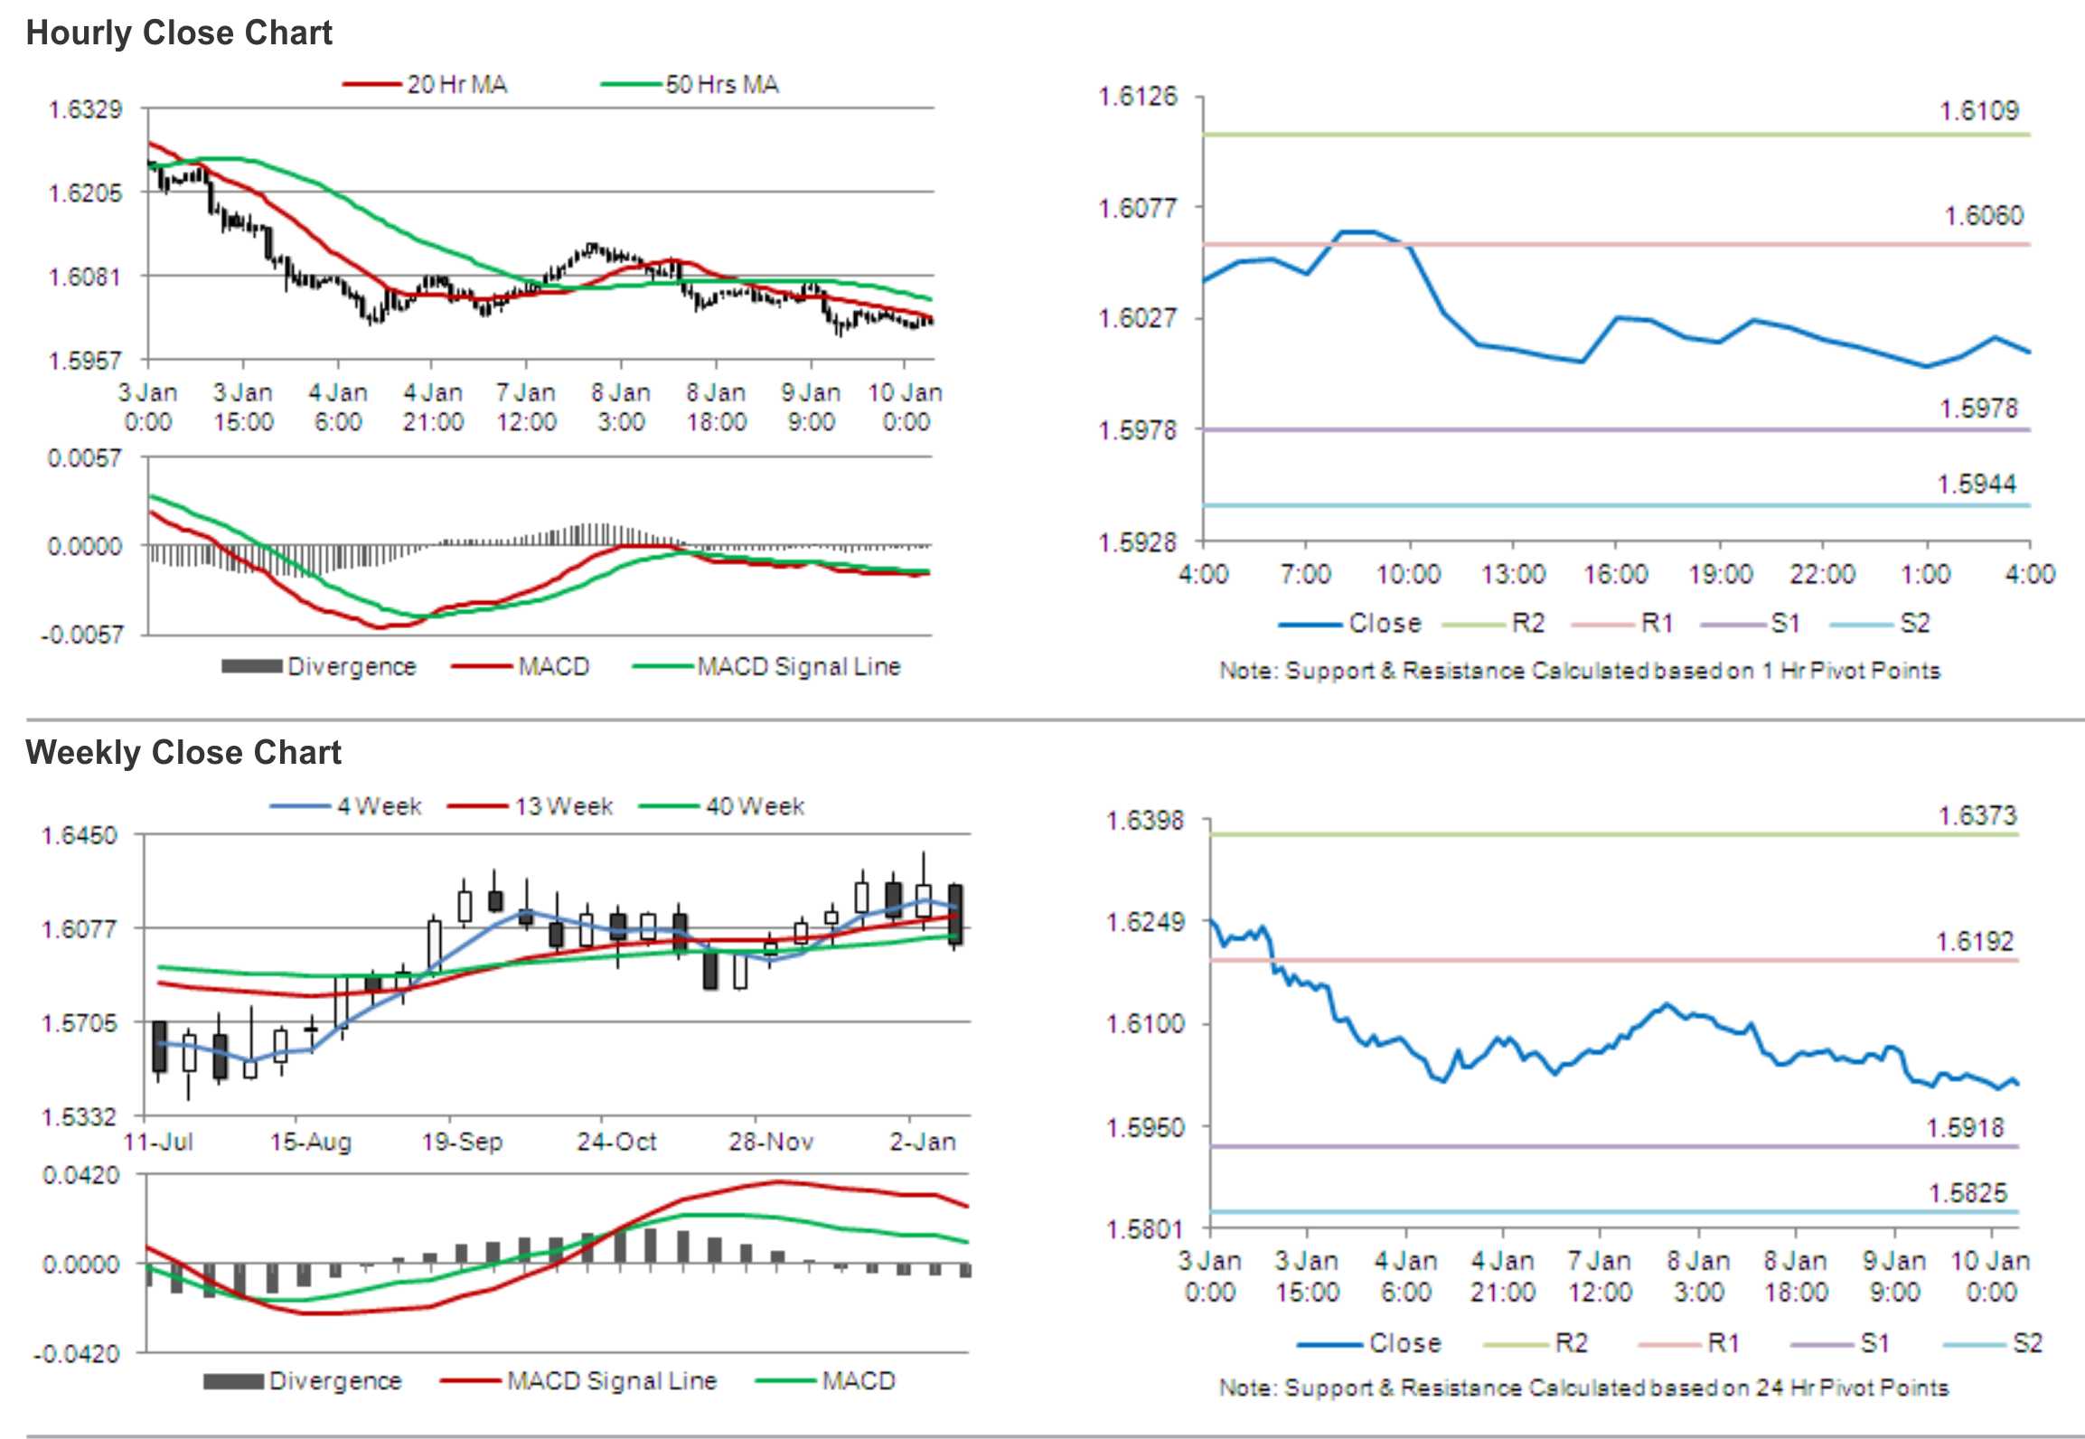
Task: Select 'MACD Signal Line' legend with red line
Action: point(578,1381)
